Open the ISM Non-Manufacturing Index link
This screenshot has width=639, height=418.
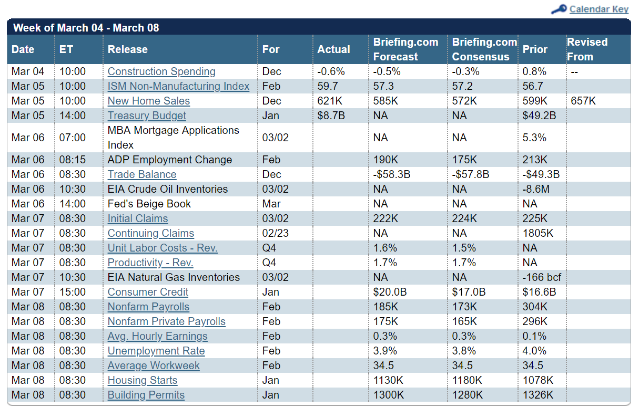(x=178, y=86)
